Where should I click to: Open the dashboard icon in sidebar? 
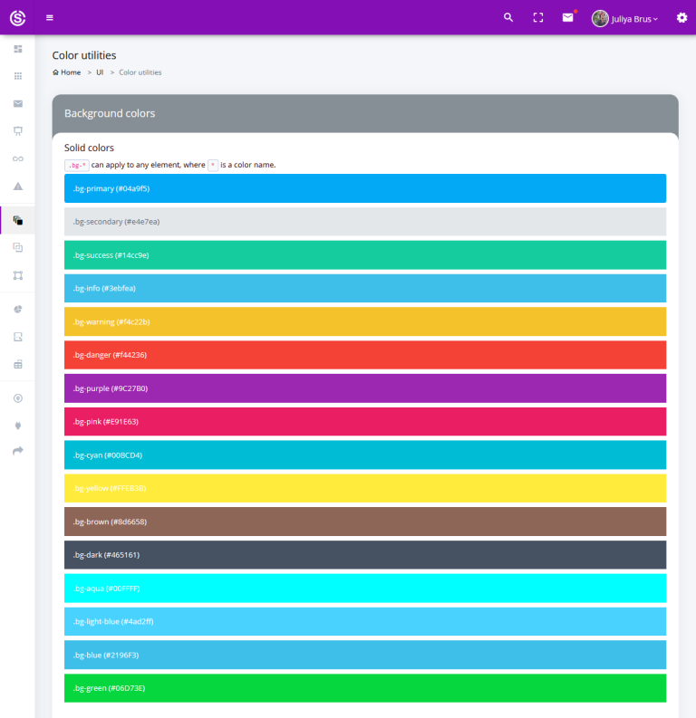[17, 49]
